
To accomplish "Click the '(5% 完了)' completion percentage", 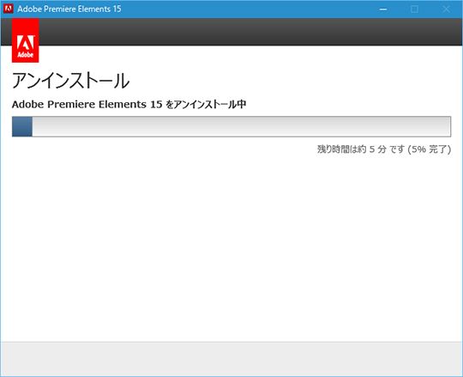I will pos(430,149).
